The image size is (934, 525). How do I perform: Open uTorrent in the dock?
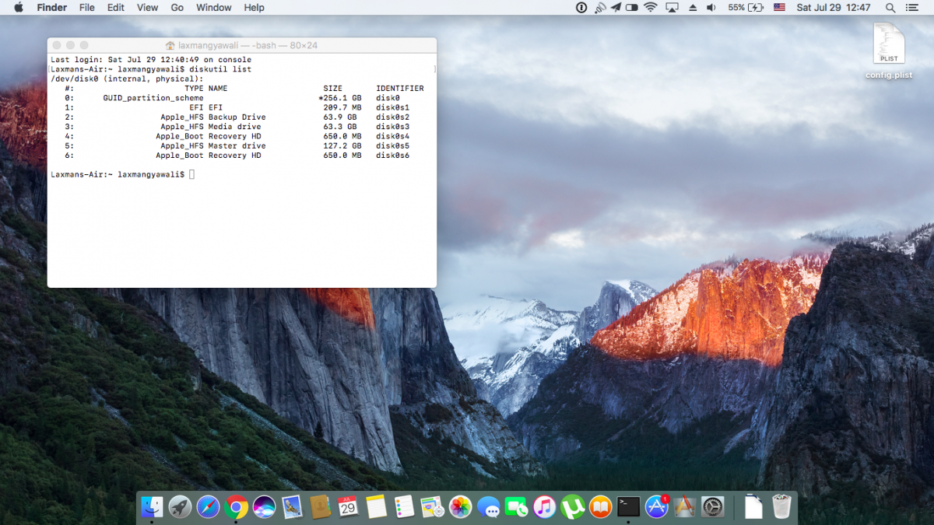[573, 507]
